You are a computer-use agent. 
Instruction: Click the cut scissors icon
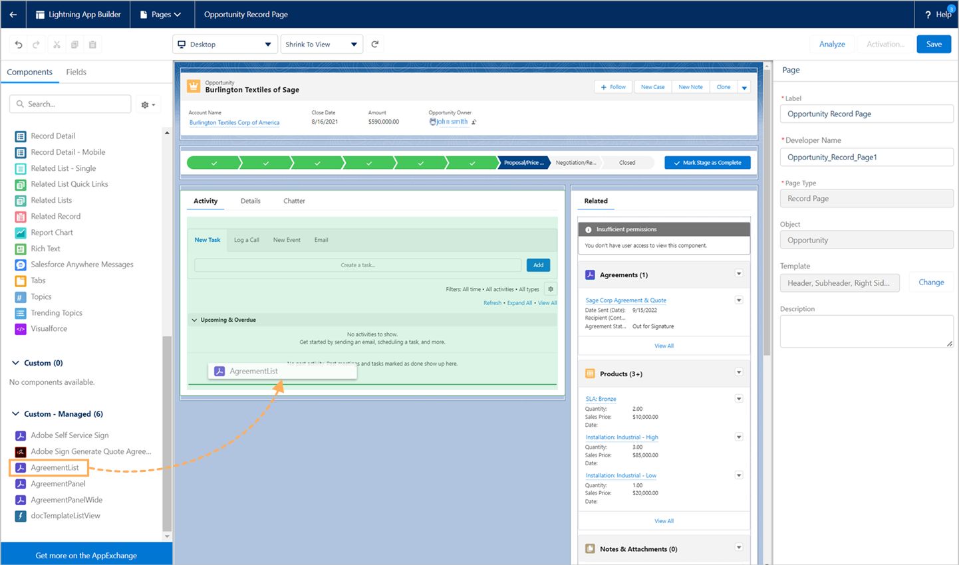(57, 45)
